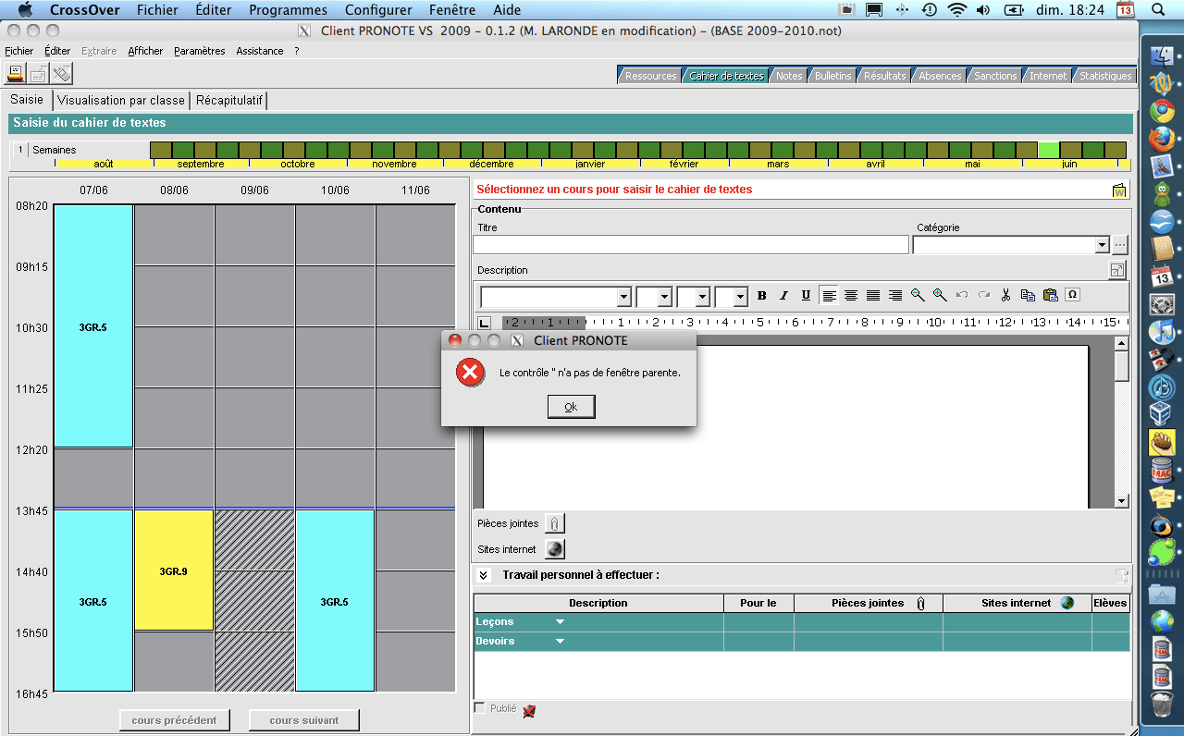Open Firefox from the Dock
Viewport: 1184px width, 736px height.
pyautogui.click(x=1162, y=140)
